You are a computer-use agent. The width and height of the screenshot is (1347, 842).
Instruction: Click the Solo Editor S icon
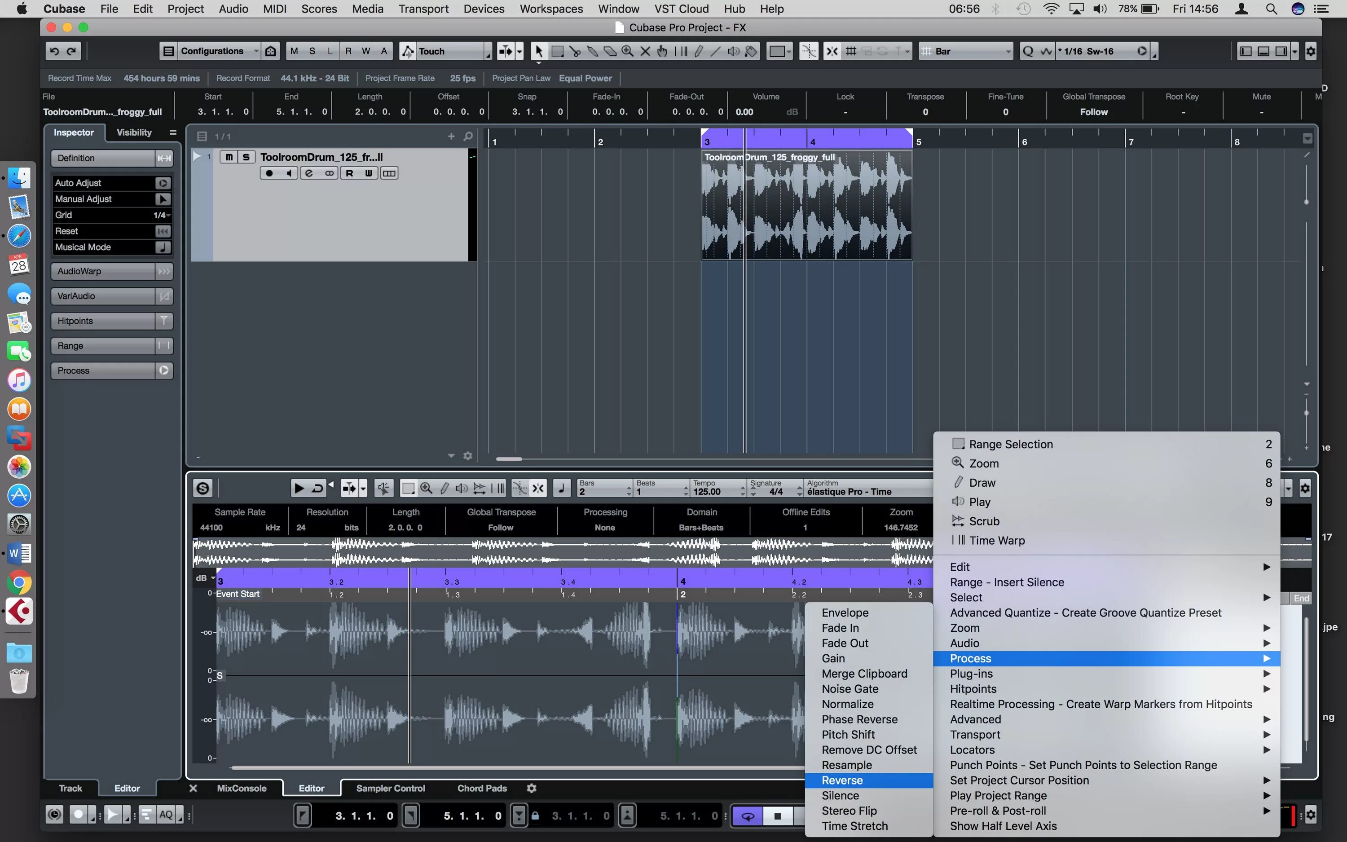(x=203, y=489)
